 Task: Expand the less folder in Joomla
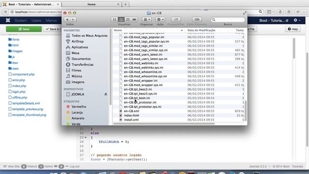13,63
